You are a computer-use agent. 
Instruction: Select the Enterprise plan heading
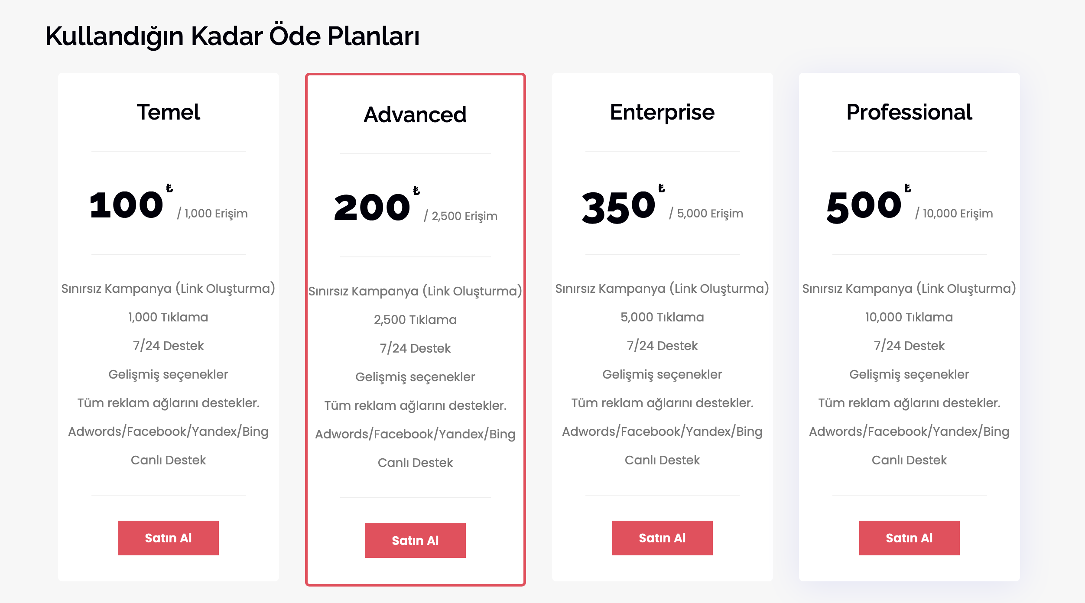(663, 112)
